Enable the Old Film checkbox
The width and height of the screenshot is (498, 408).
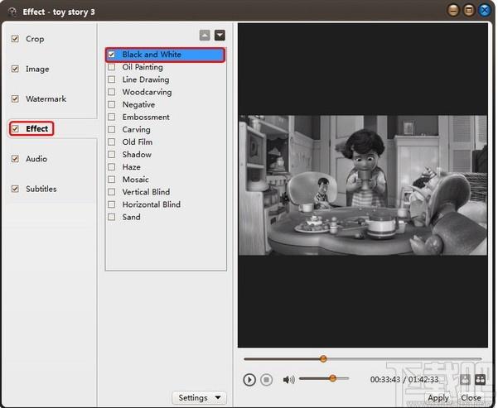point(112,142)
